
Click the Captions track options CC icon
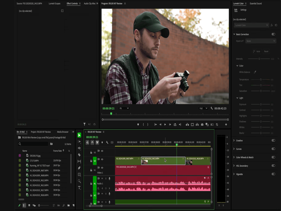pyautogui.click(x=112, y=143)
